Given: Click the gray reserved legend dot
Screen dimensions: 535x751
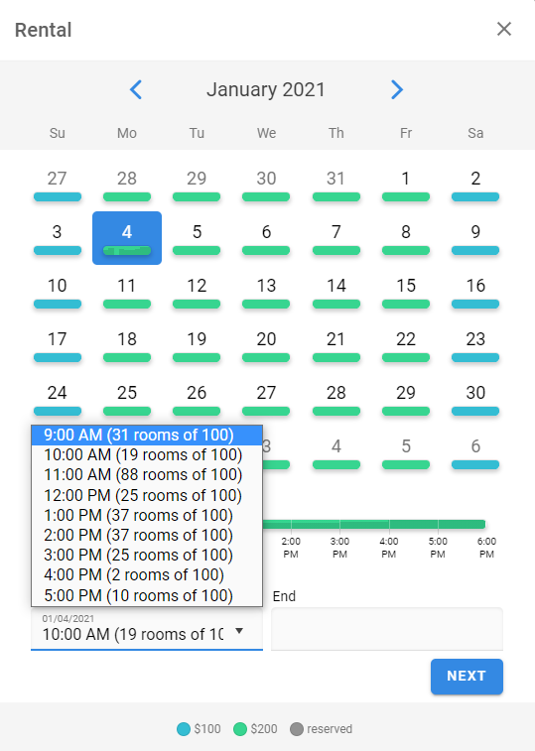Looking at the screenshot, I should pos(296,729).
